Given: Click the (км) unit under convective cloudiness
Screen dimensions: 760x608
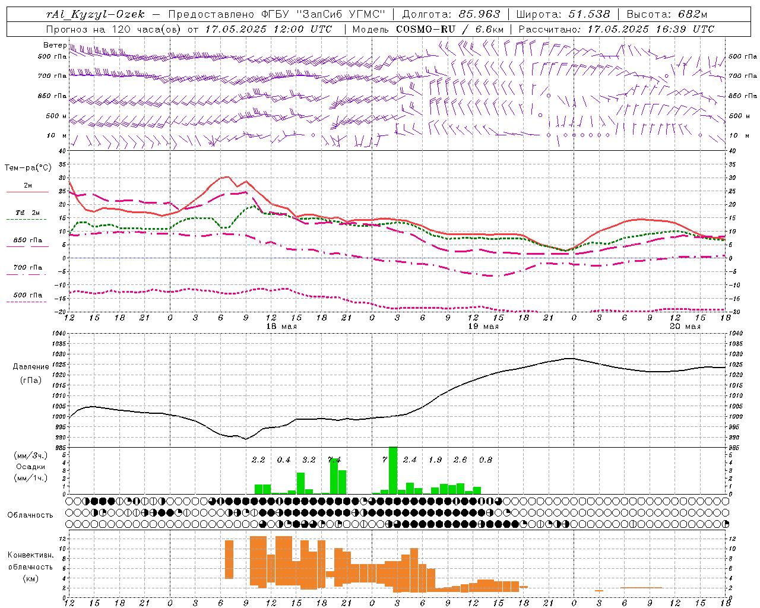Looking at the screenshot, I should (x=31, y=578).
